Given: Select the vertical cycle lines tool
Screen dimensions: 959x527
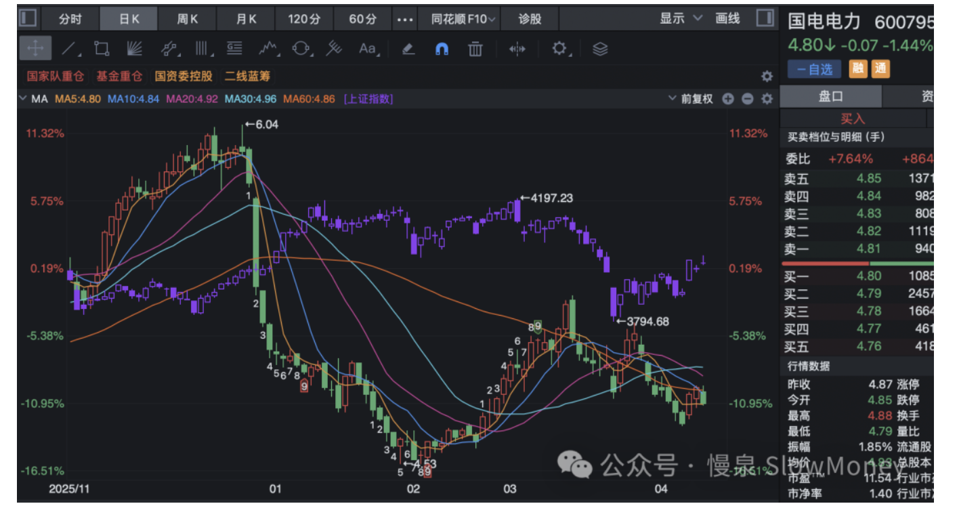Looking at the screenshot, I should [203, 49].
